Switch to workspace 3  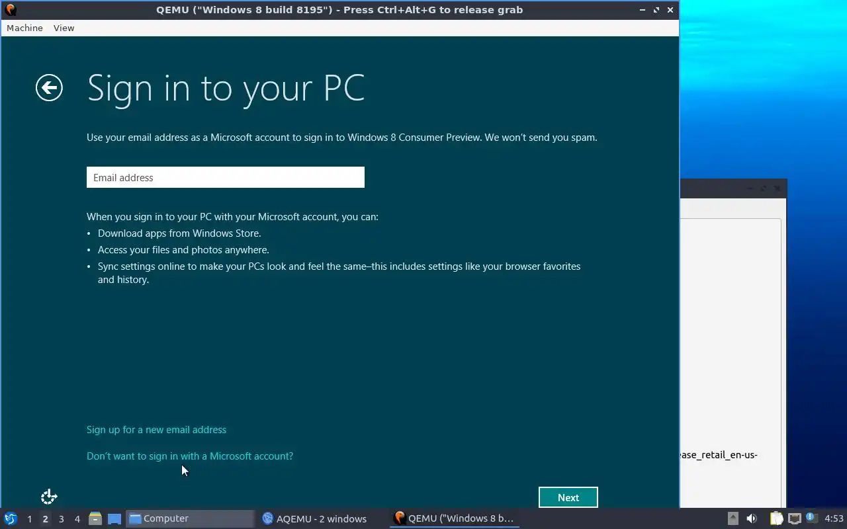coord(61,519)
